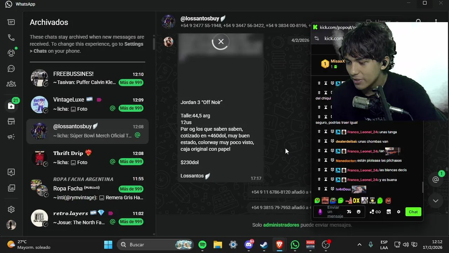Click the dealerdeibai username in Kick chat
The width and height of the screenshot is (449, 253).
[346, 142]
